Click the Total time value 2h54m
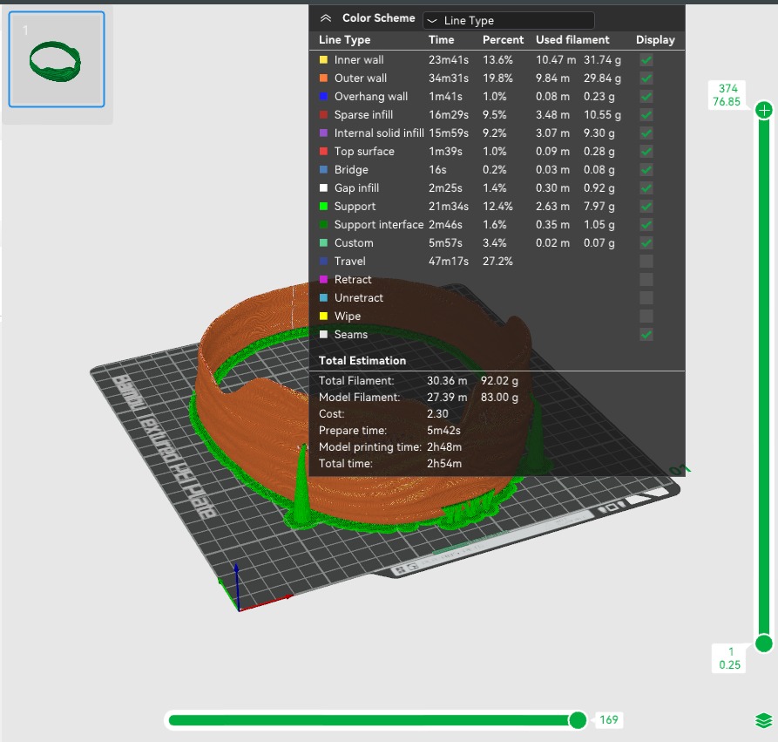This screenshot has width=778, height=742. tap(444, 463)
